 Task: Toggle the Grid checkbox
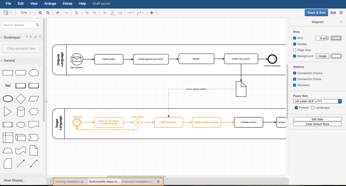pos(295,38)
